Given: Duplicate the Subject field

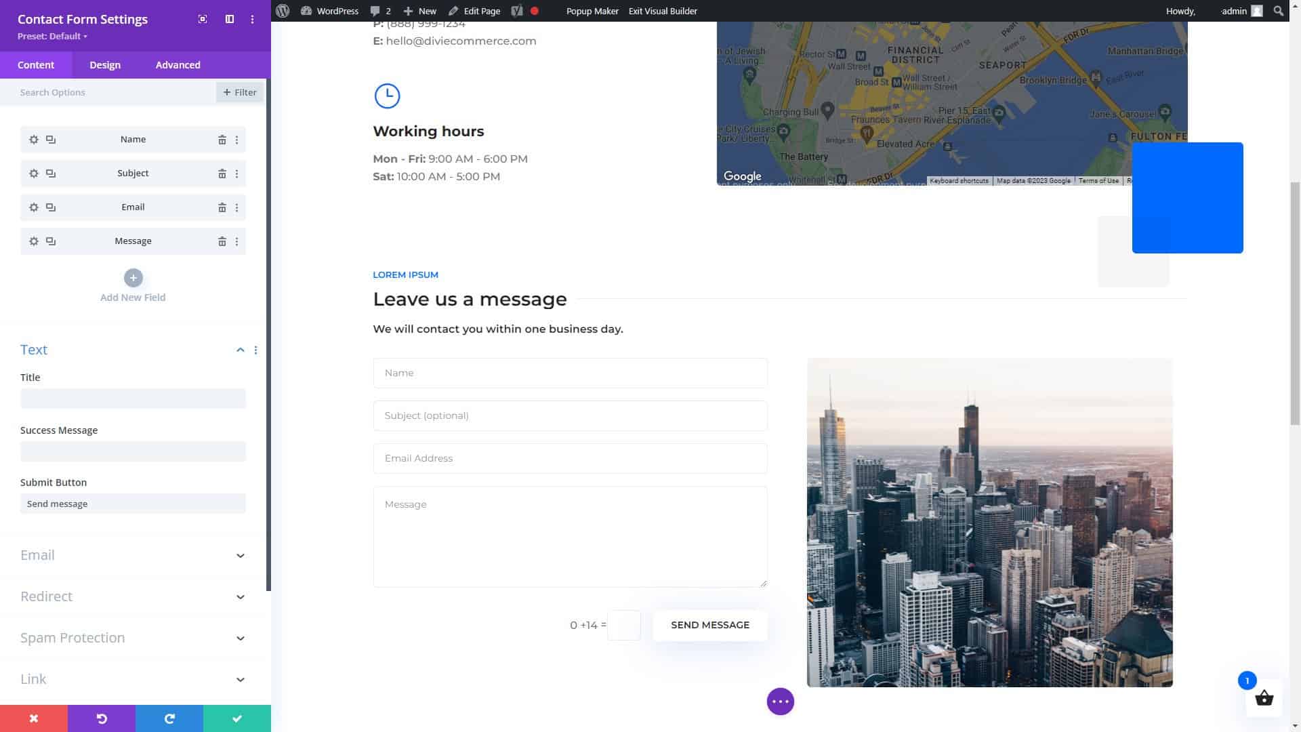Looking at the screenshot, I should (51, 174).
